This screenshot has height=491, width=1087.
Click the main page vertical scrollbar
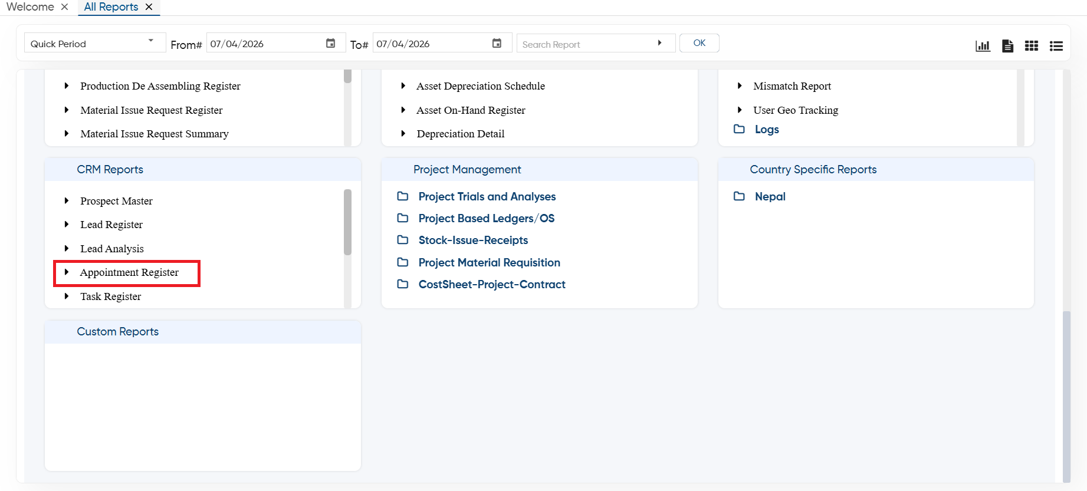[1066, 396]
